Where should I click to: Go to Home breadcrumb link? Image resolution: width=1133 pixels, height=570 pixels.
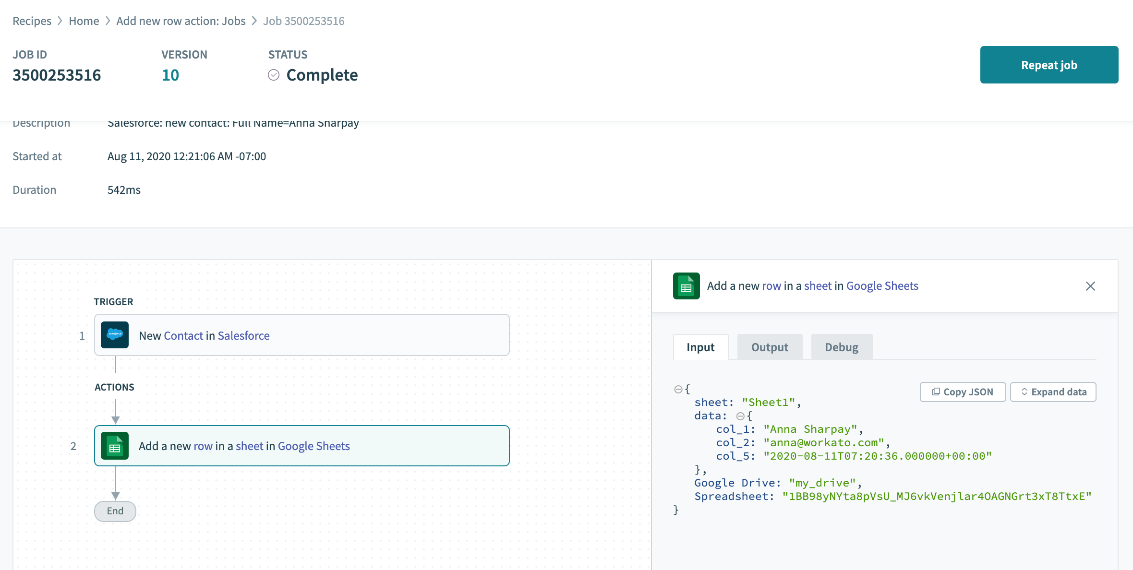[84, 21]
